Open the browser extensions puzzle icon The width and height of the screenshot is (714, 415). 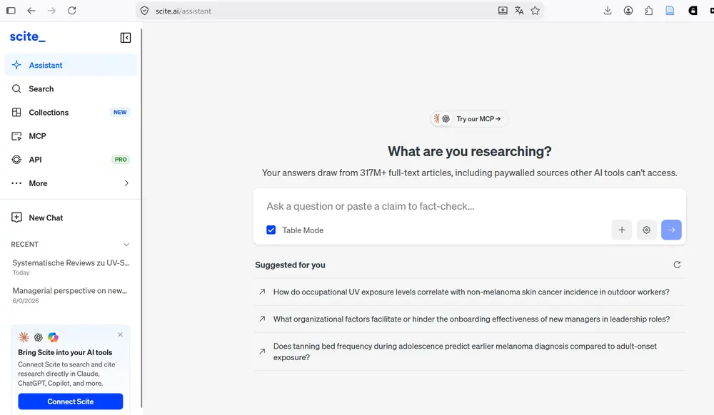click(x=649, y=11)
